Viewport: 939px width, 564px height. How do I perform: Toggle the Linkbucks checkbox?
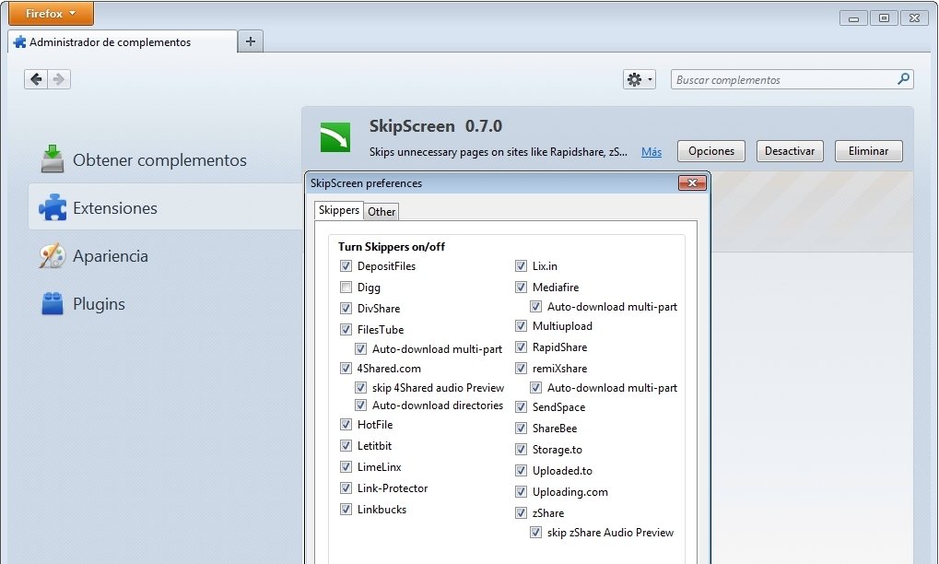point(346,509)
